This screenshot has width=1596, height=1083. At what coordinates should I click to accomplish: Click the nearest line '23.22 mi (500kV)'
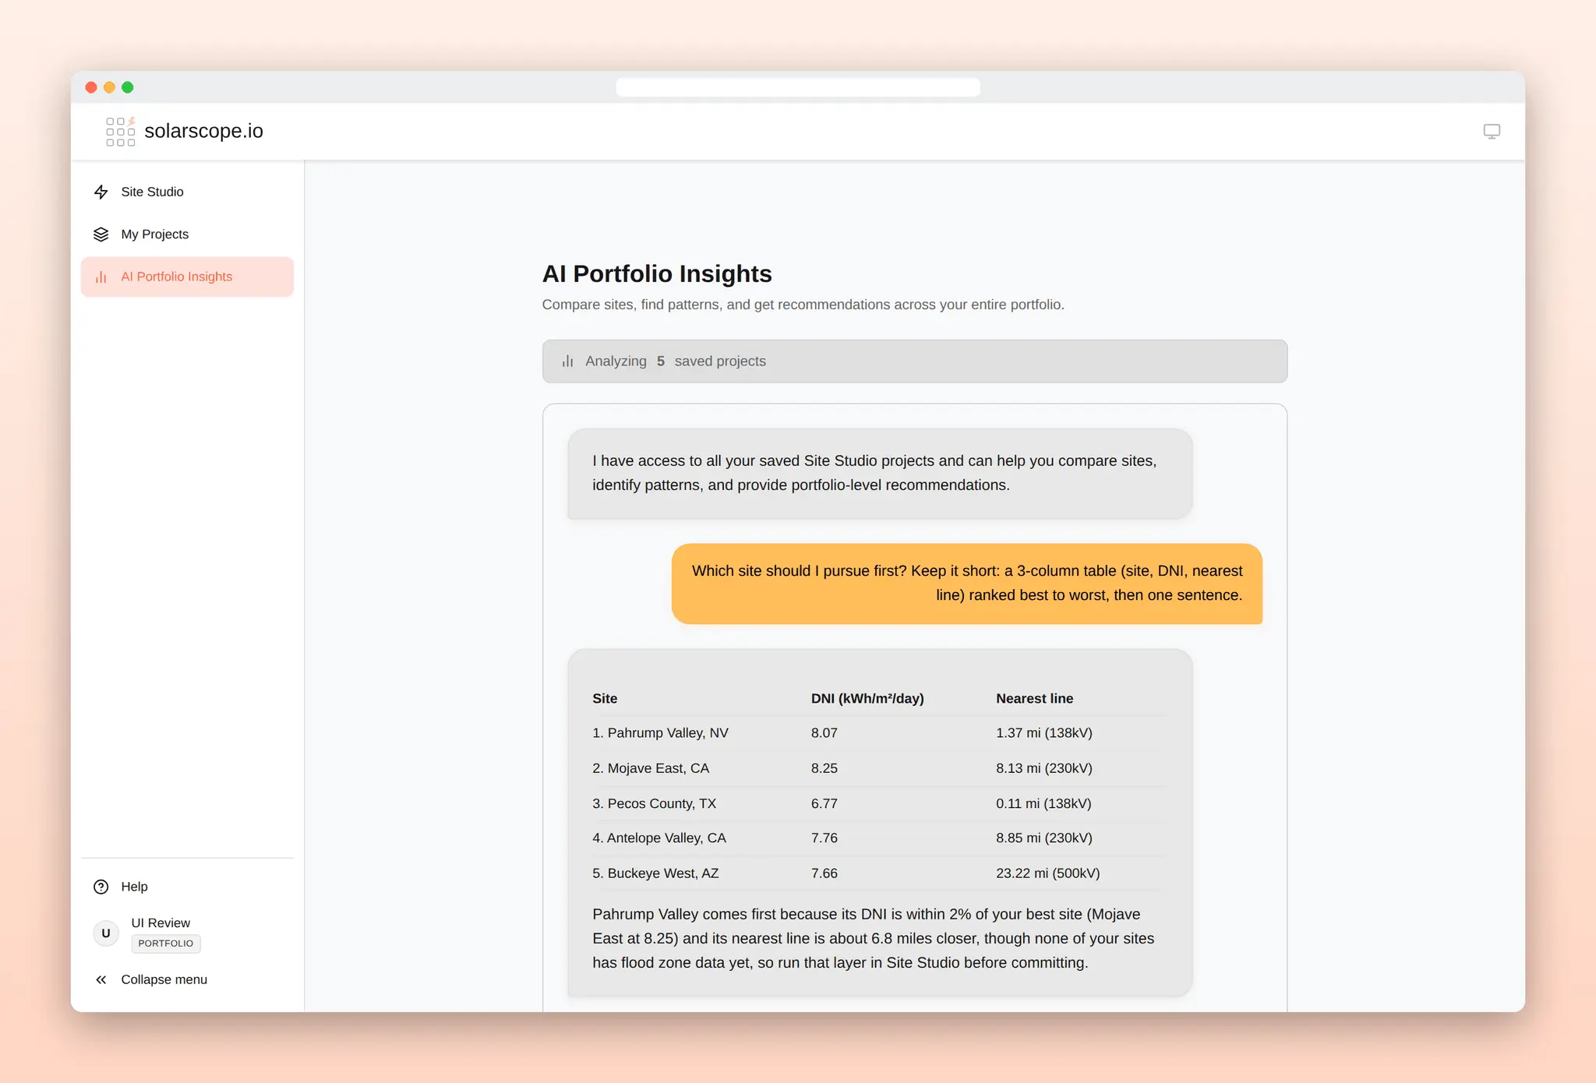click(x=1048, y=873)
